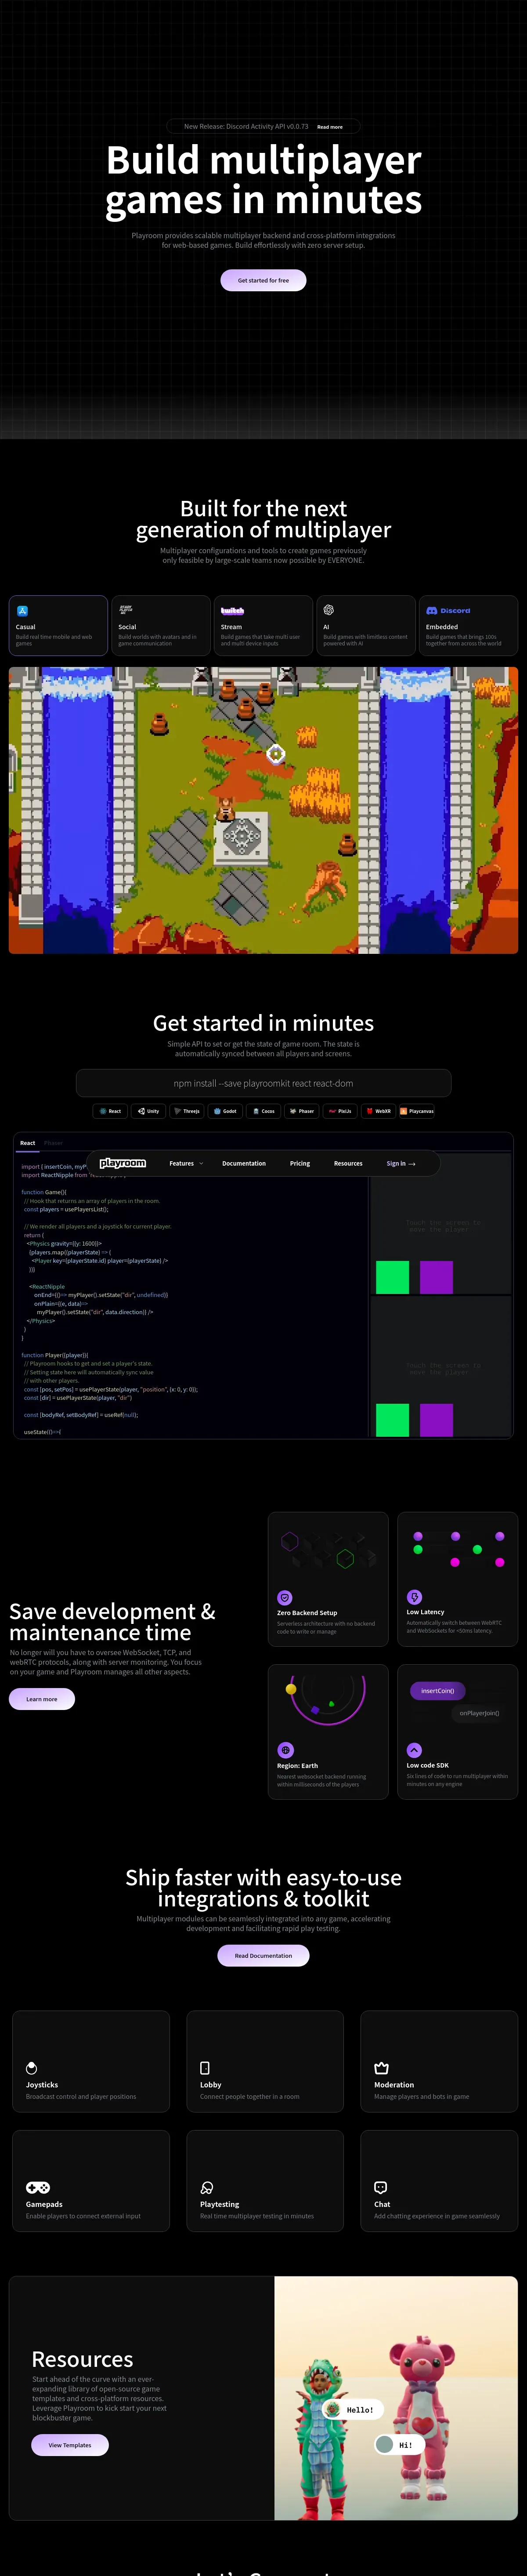Click the Region: Earth globe icon
This screenshot has width=527, height=2576.
[x=285, y=1750]
